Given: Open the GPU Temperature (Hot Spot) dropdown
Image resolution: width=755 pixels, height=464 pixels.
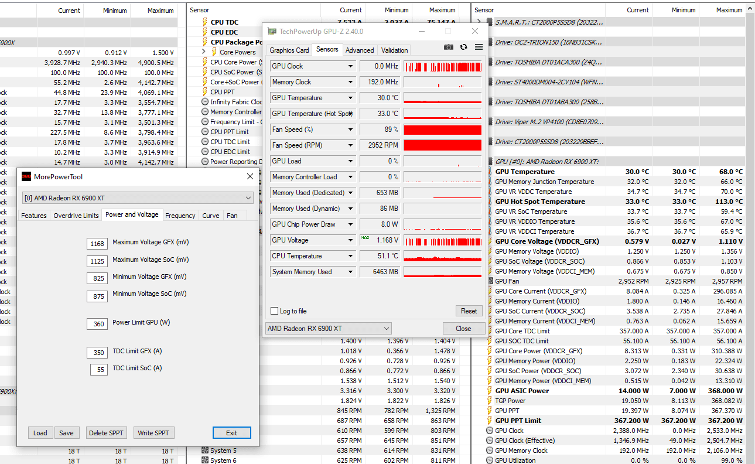Looking at the screenshot, I should [x=350, y=114].
